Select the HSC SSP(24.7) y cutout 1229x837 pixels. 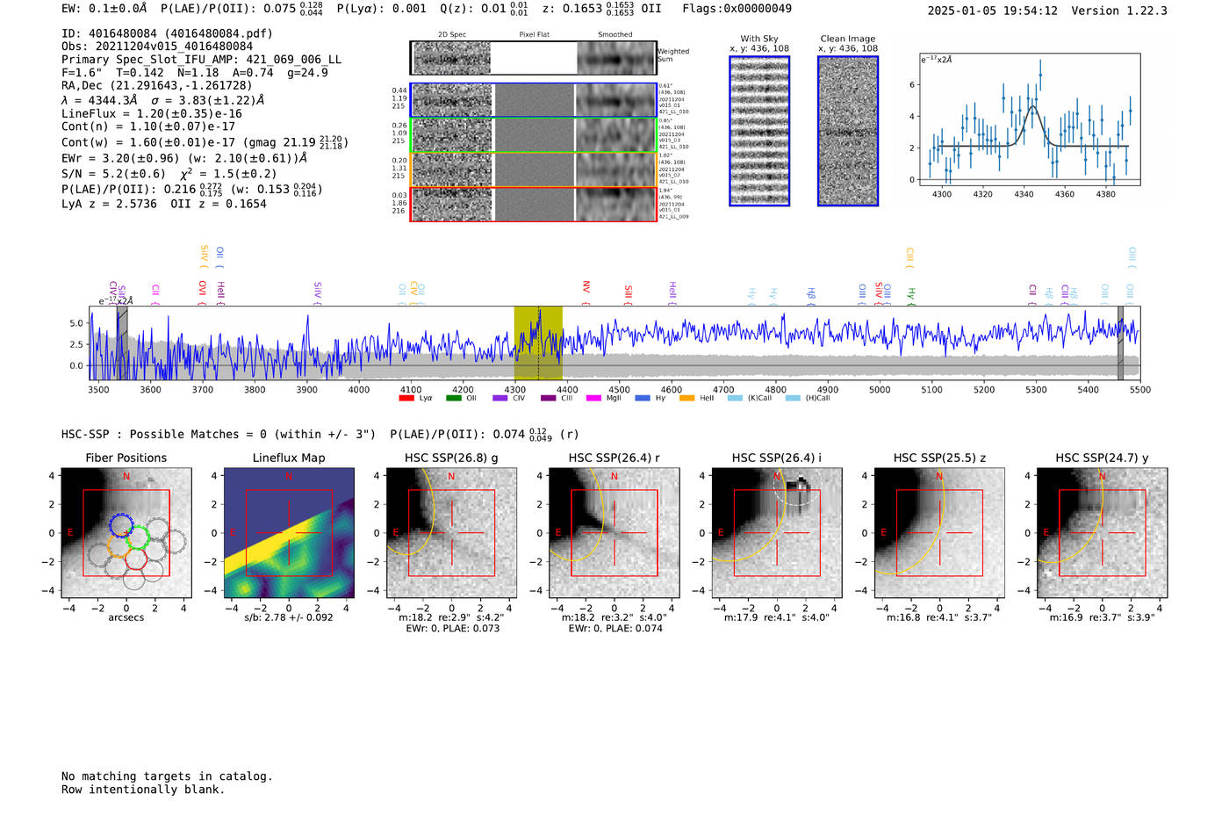1102,533
